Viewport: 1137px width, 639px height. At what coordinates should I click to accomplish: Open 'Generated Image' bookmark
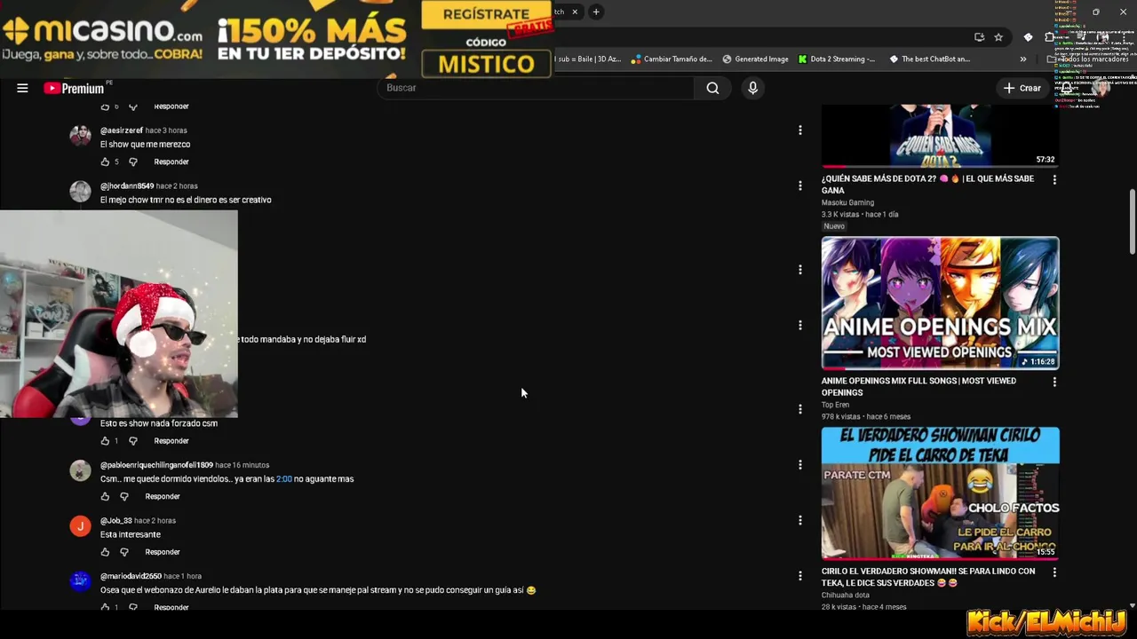click(755, 59)
